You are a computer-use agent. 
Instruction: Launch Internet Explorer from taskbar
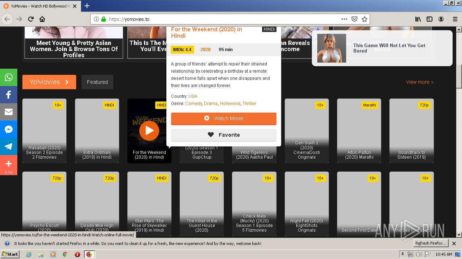29,254
